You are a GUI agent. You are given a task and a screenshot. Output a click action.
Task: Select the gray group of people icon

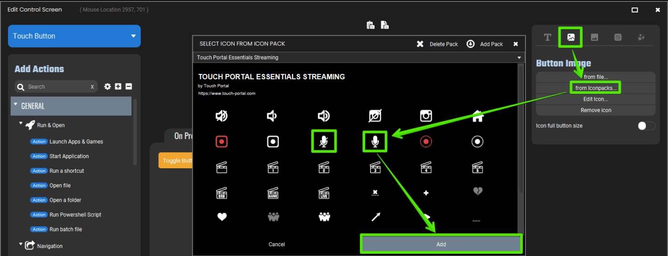pos(273,217)
